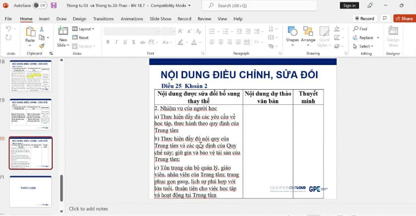Click the Cut scissors icon

tap(42, 29)
